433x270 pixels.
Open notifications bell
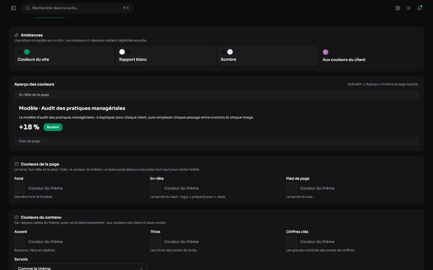pos(419,8)
